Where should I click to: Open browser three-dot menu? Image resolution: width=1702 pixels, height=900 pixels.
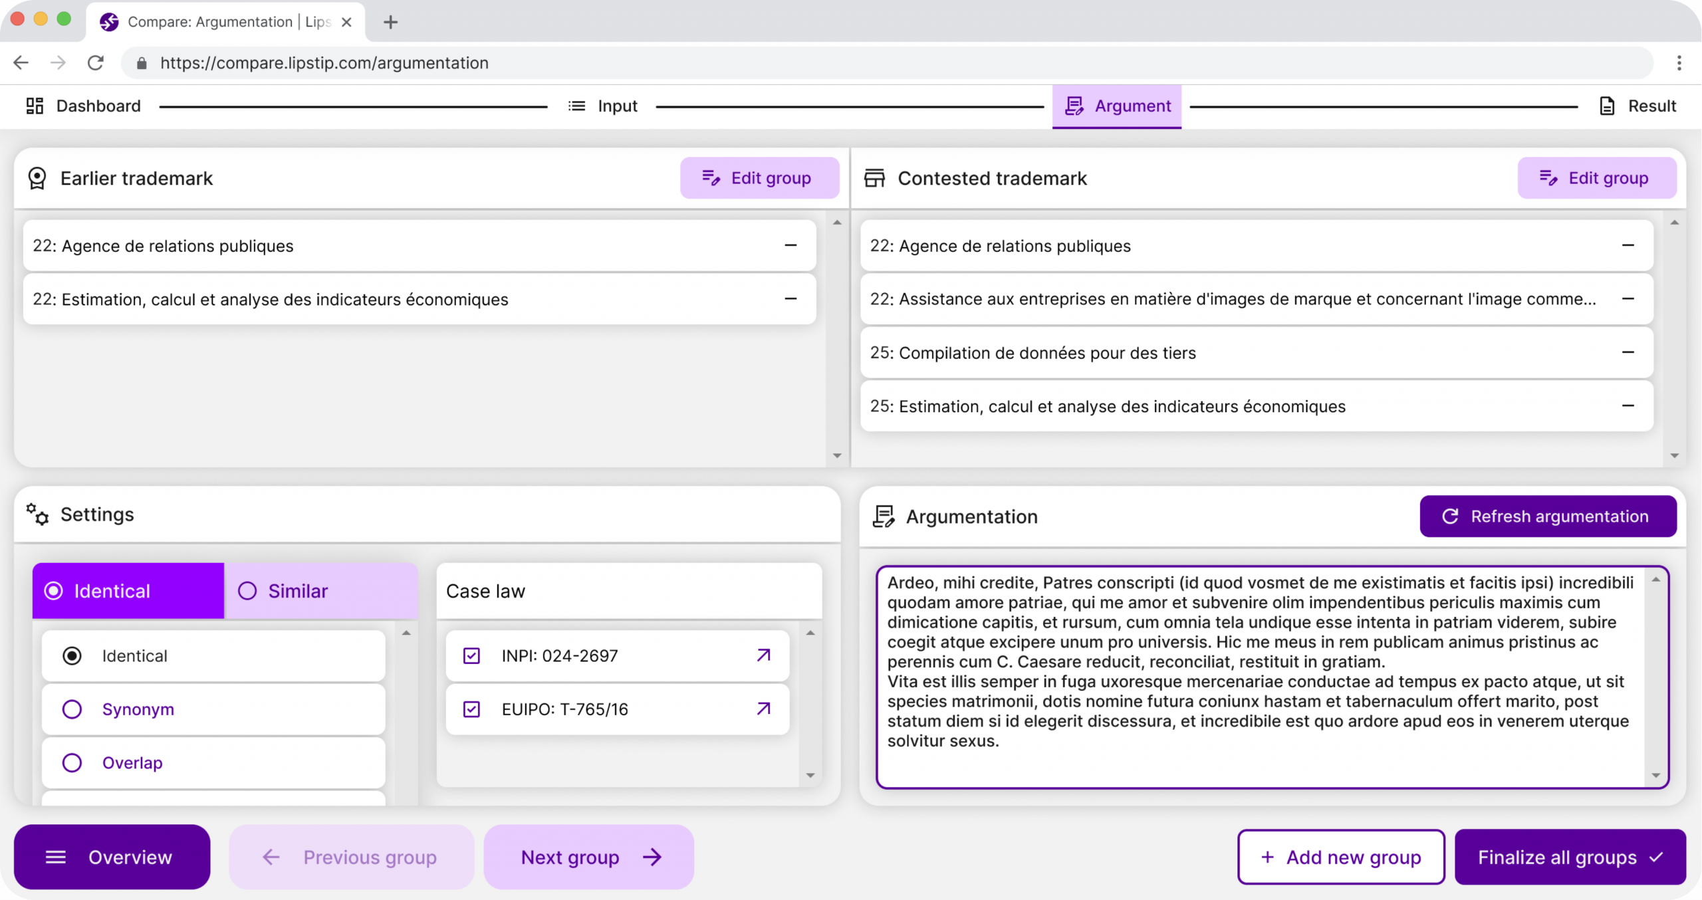pyautogui.click(x=1679, y=62)
